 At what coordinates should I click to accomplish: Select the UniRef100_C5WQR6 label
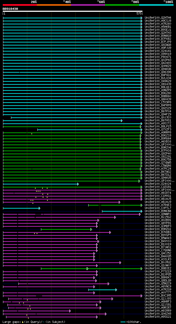coord(158,166)
